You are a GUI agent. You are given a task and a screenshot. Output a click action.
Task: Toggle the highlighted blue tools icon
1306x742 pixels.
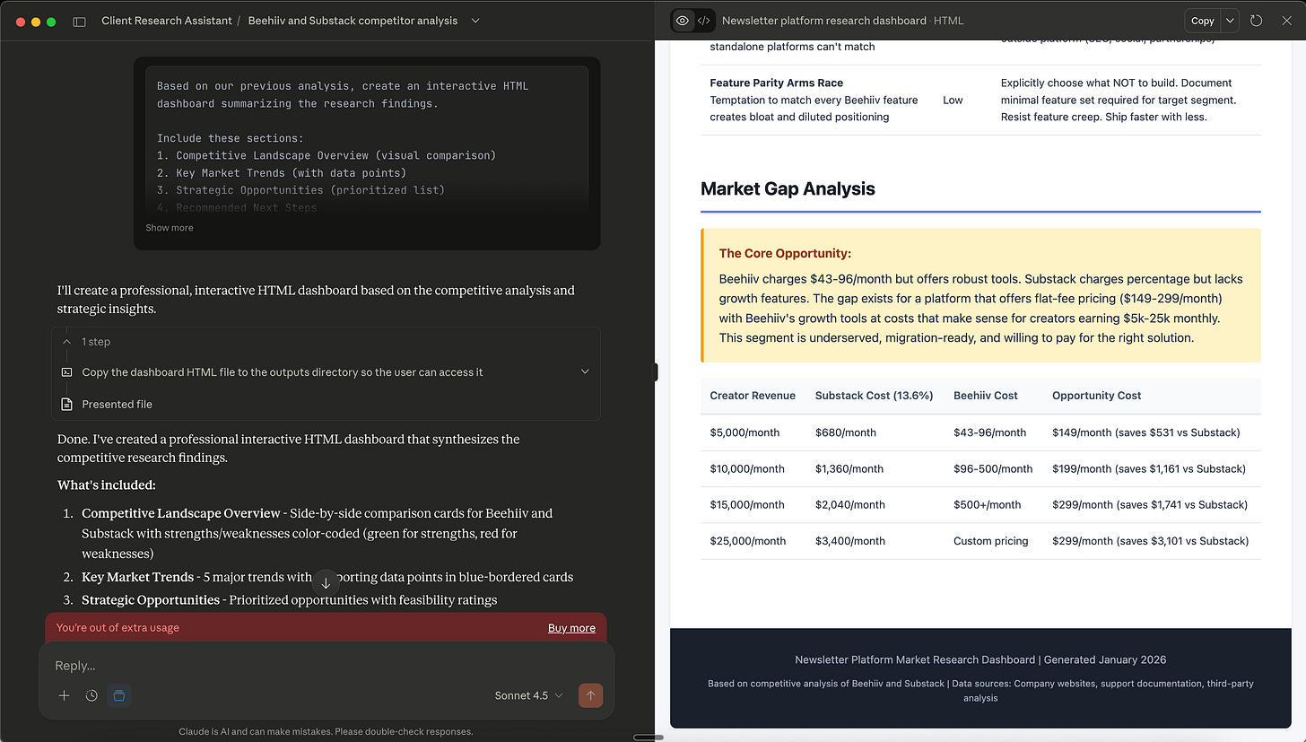point(118,695)
